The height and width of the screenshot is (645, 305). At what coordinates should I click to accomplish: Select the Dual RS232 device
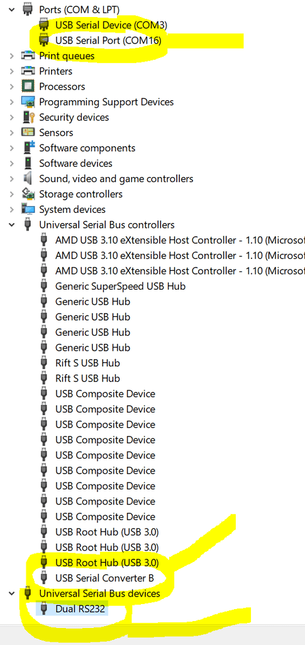pyautogui.click(x=80, y=609)
